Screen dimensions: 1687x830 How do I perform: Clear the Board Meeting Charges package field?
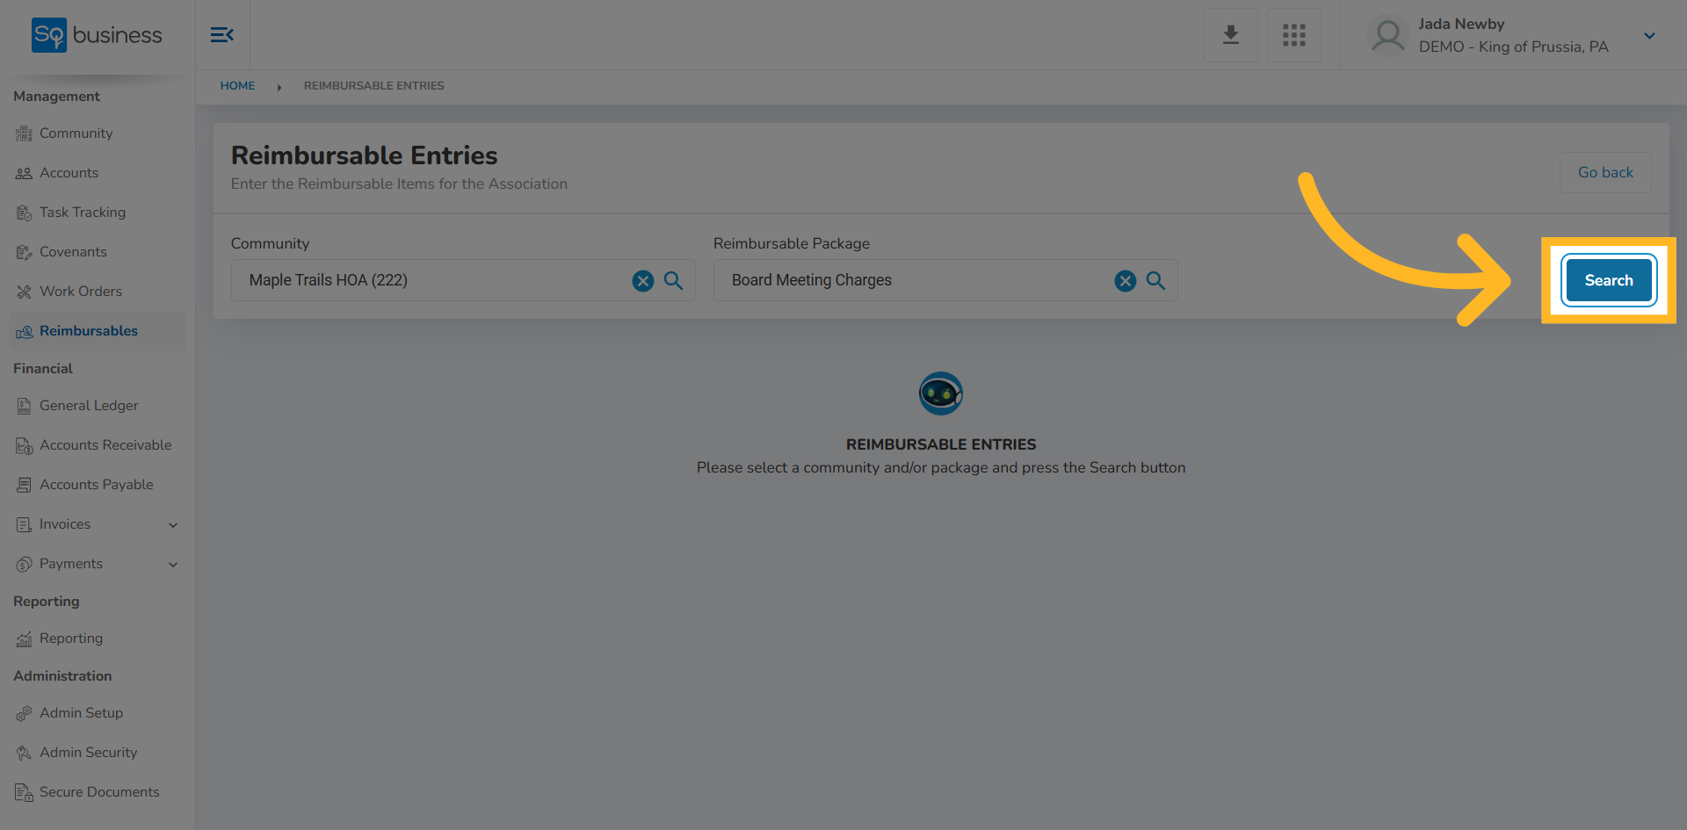pos(1126,281)
